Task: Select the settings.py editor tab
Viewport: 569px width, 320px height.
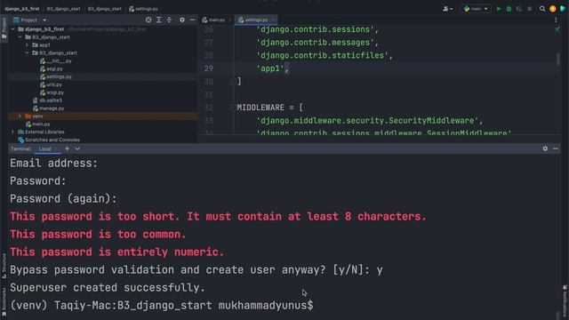Action: (x=256, y=20)
